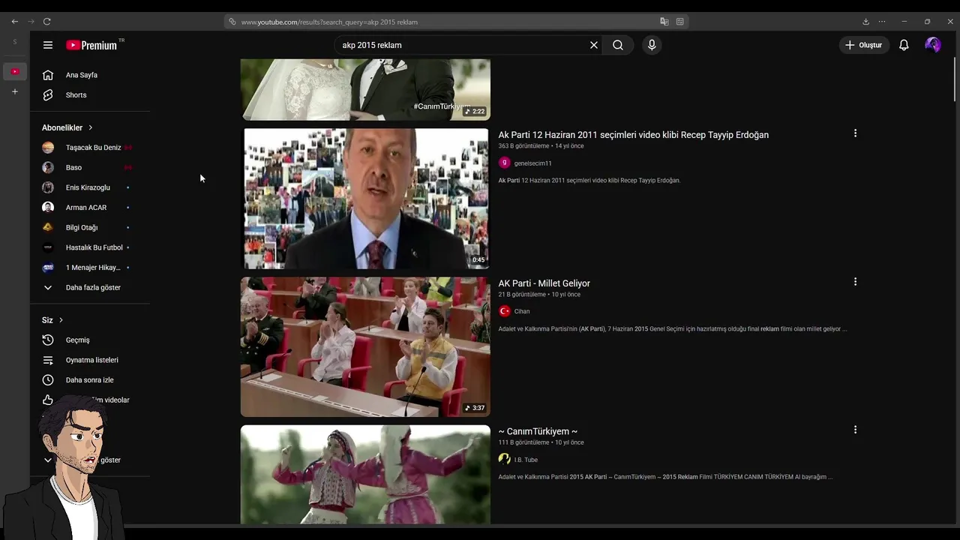The width and height of the screenshot is (960, 540).
Task: Play the AK Parti Millet Geliyor thumbnail
Action: click(365, 346)
